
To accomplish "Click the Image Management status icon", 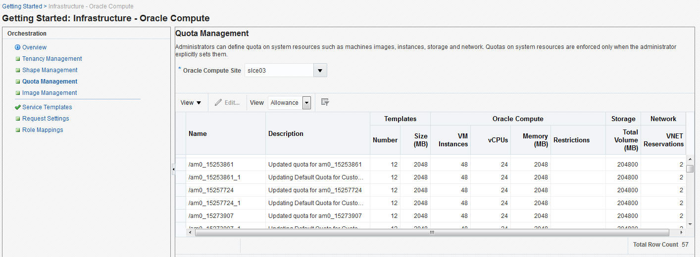I will click(18, 93).
